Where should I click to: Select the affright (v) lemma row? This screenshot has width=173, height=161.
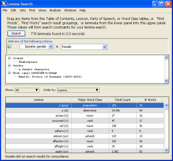[x=85, y=146]
